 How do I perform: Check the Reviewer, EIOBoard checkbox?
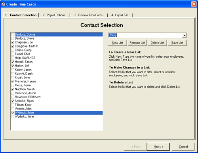pos(13,97)
